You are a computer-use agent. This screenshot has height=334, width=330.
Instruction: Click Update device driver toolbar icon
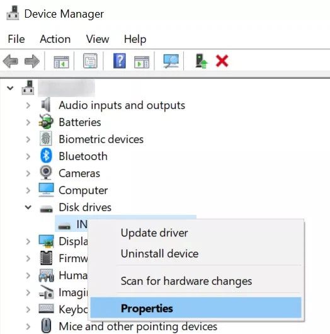coord(201,61)
